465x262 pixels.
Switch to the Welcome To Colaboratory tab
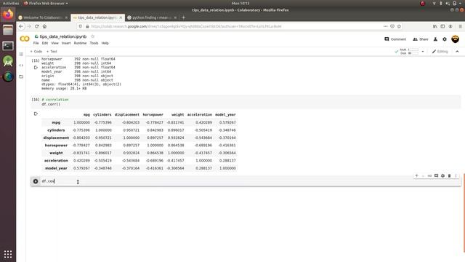pyautogui.click(x=41, y=17)
